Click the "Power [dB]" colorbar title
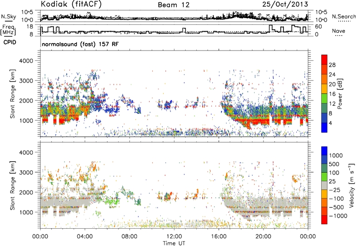The width and height of the screenshot is (356, 246). click(x=340, y=94)
